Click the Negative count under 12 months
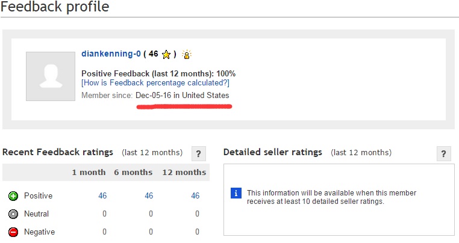The image size is (459, 243). click(x=197, y=232)
